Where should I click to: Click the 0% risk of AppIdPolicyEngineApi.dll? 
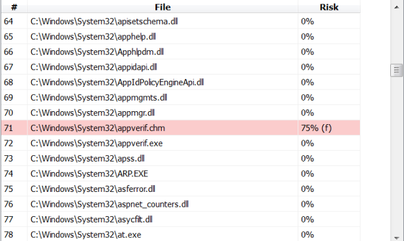[308, 82]
